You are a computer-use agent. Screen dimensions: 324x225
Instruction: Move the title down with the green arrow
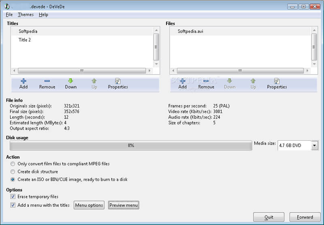(x=70, y=84)
